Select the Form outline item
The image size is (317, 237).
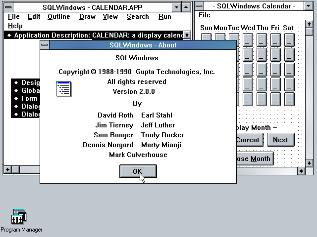pyautogui.click(x=26, y=99)
